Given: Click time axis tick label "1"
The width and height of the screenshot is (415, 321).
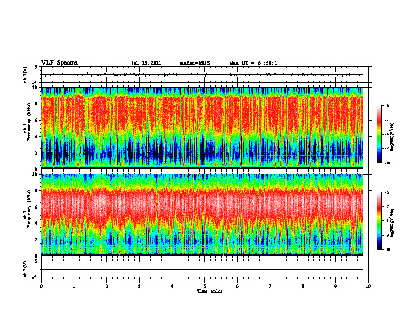Looking at the screenshot, I should [x=74, y=286].
